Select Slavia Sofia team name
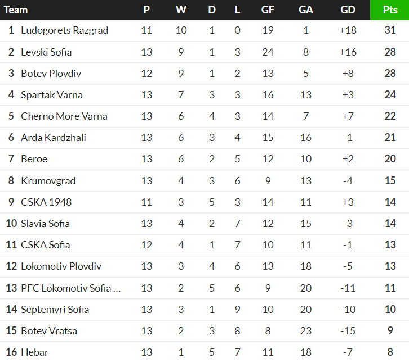Image resolution: width=409 pixels, height=363 pixels. point(45,224)
